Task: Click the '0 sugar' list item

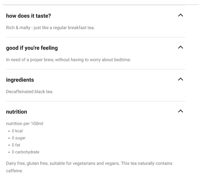Action: [19, 138]
